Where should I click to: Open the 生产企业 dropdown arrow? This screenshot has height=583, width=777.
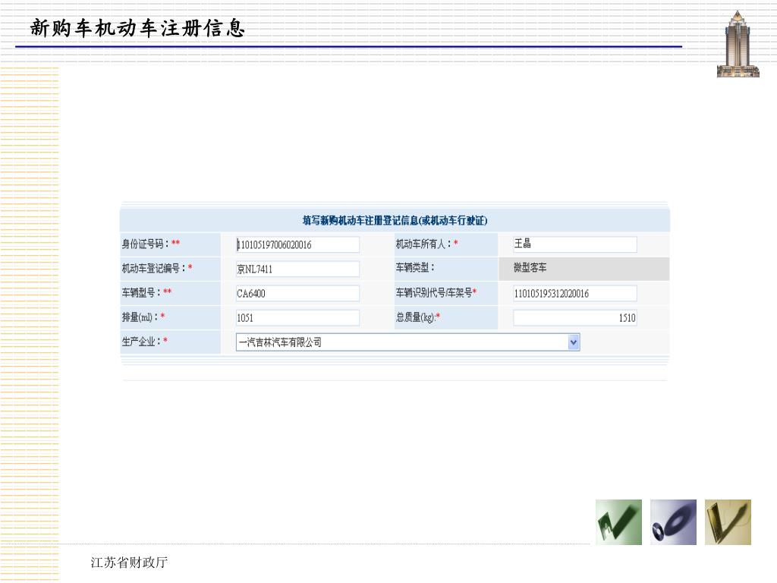coord(574,342)
